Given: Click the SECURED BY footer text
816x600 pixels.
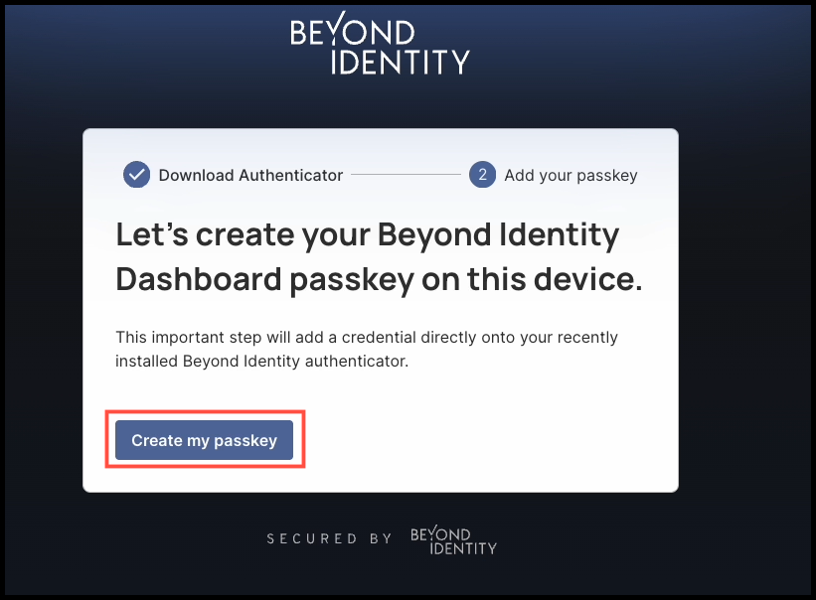Looking at the screenshot, I should point(329,538).
